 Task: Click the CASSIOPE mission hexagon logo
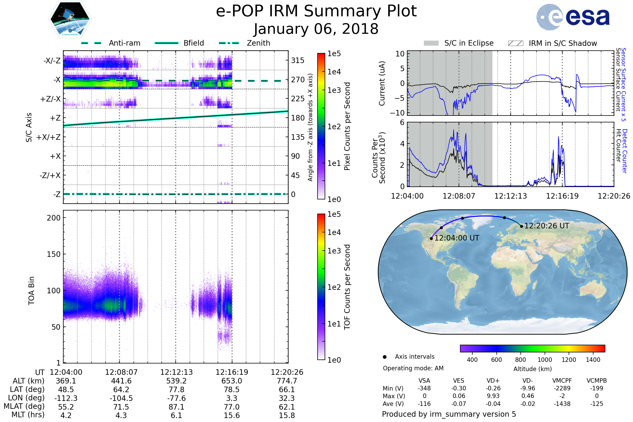click(x=70, y=19)
